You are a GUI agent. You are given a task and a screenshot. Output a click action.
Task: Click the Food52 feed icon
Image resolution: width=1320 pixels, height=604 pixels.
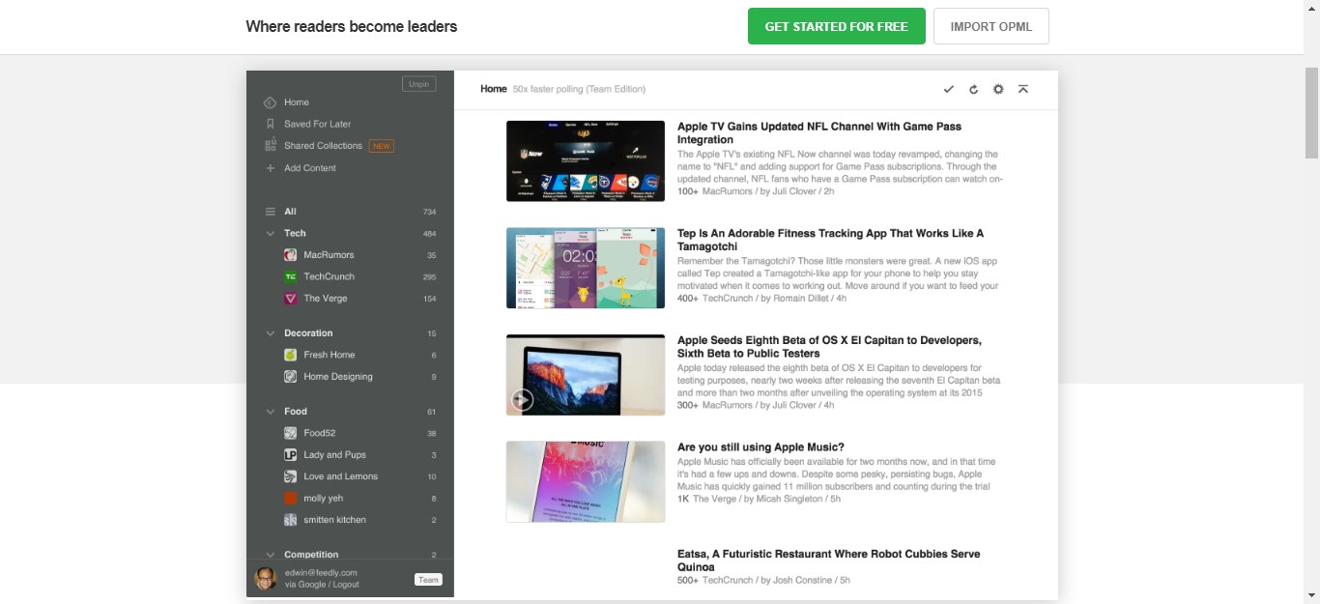click(x=291, y=433)
